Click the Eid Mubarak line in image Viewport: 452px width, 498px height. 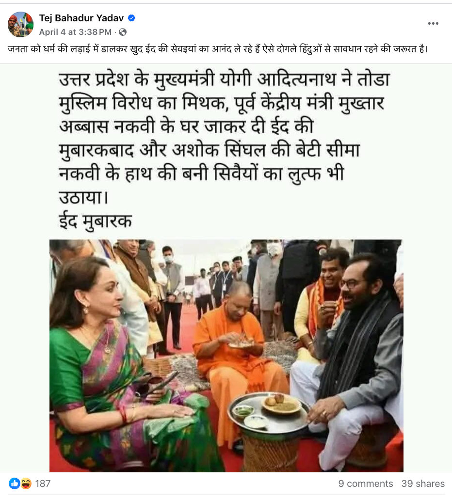[x=96, y=221]
